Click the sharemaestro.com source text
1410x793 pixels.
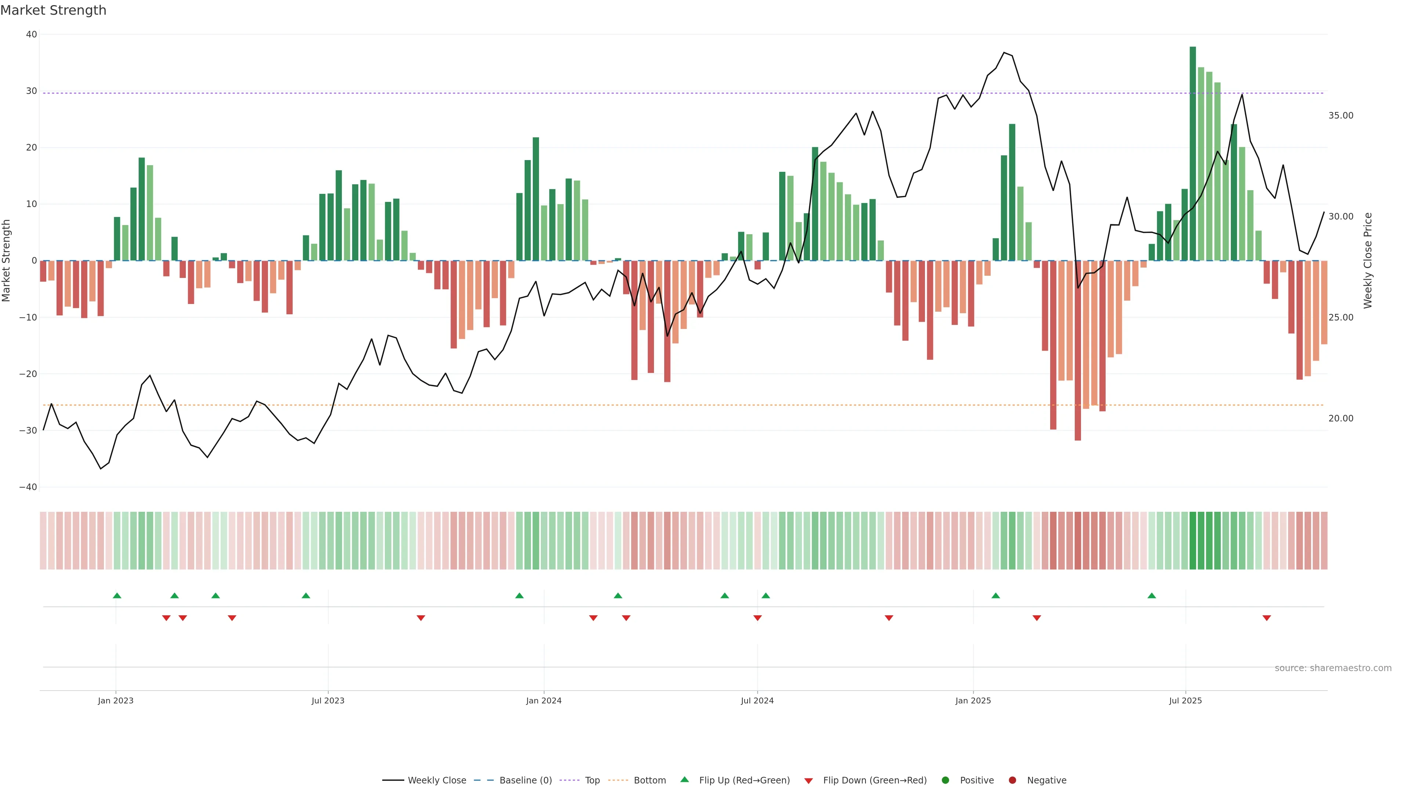1333,668
